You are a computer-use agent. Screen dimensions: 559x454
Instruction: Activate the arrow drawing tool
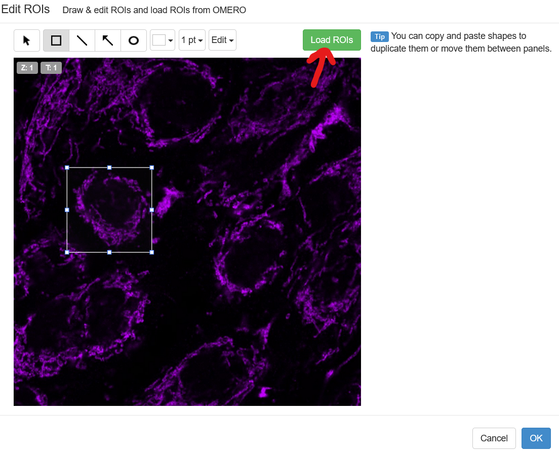click(x=108, y=40)
